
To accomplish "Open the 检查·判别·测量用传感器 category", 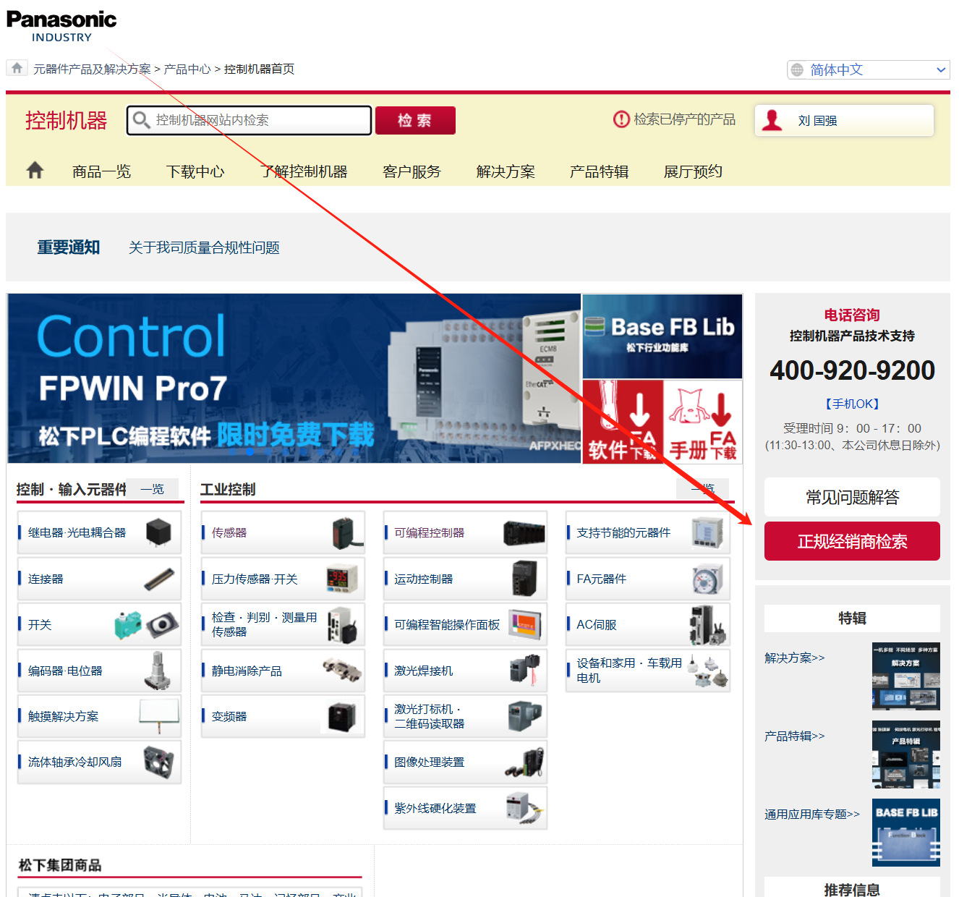I will tap(283, 624).
